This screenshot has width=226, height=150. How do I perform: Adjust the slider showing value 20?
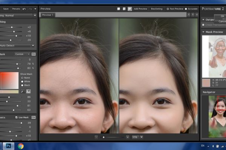click(x=11, y=40)
